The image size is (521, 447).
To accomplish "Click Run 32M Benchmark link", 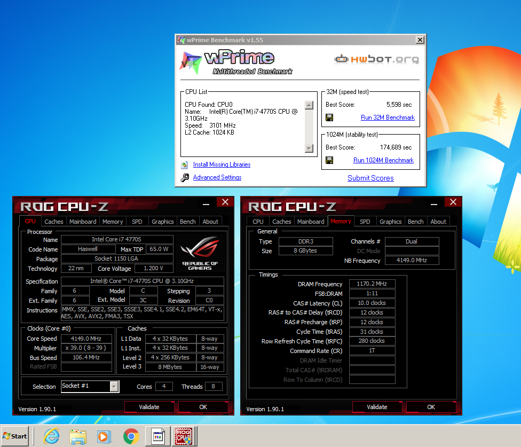I will (x=388, y=117).
